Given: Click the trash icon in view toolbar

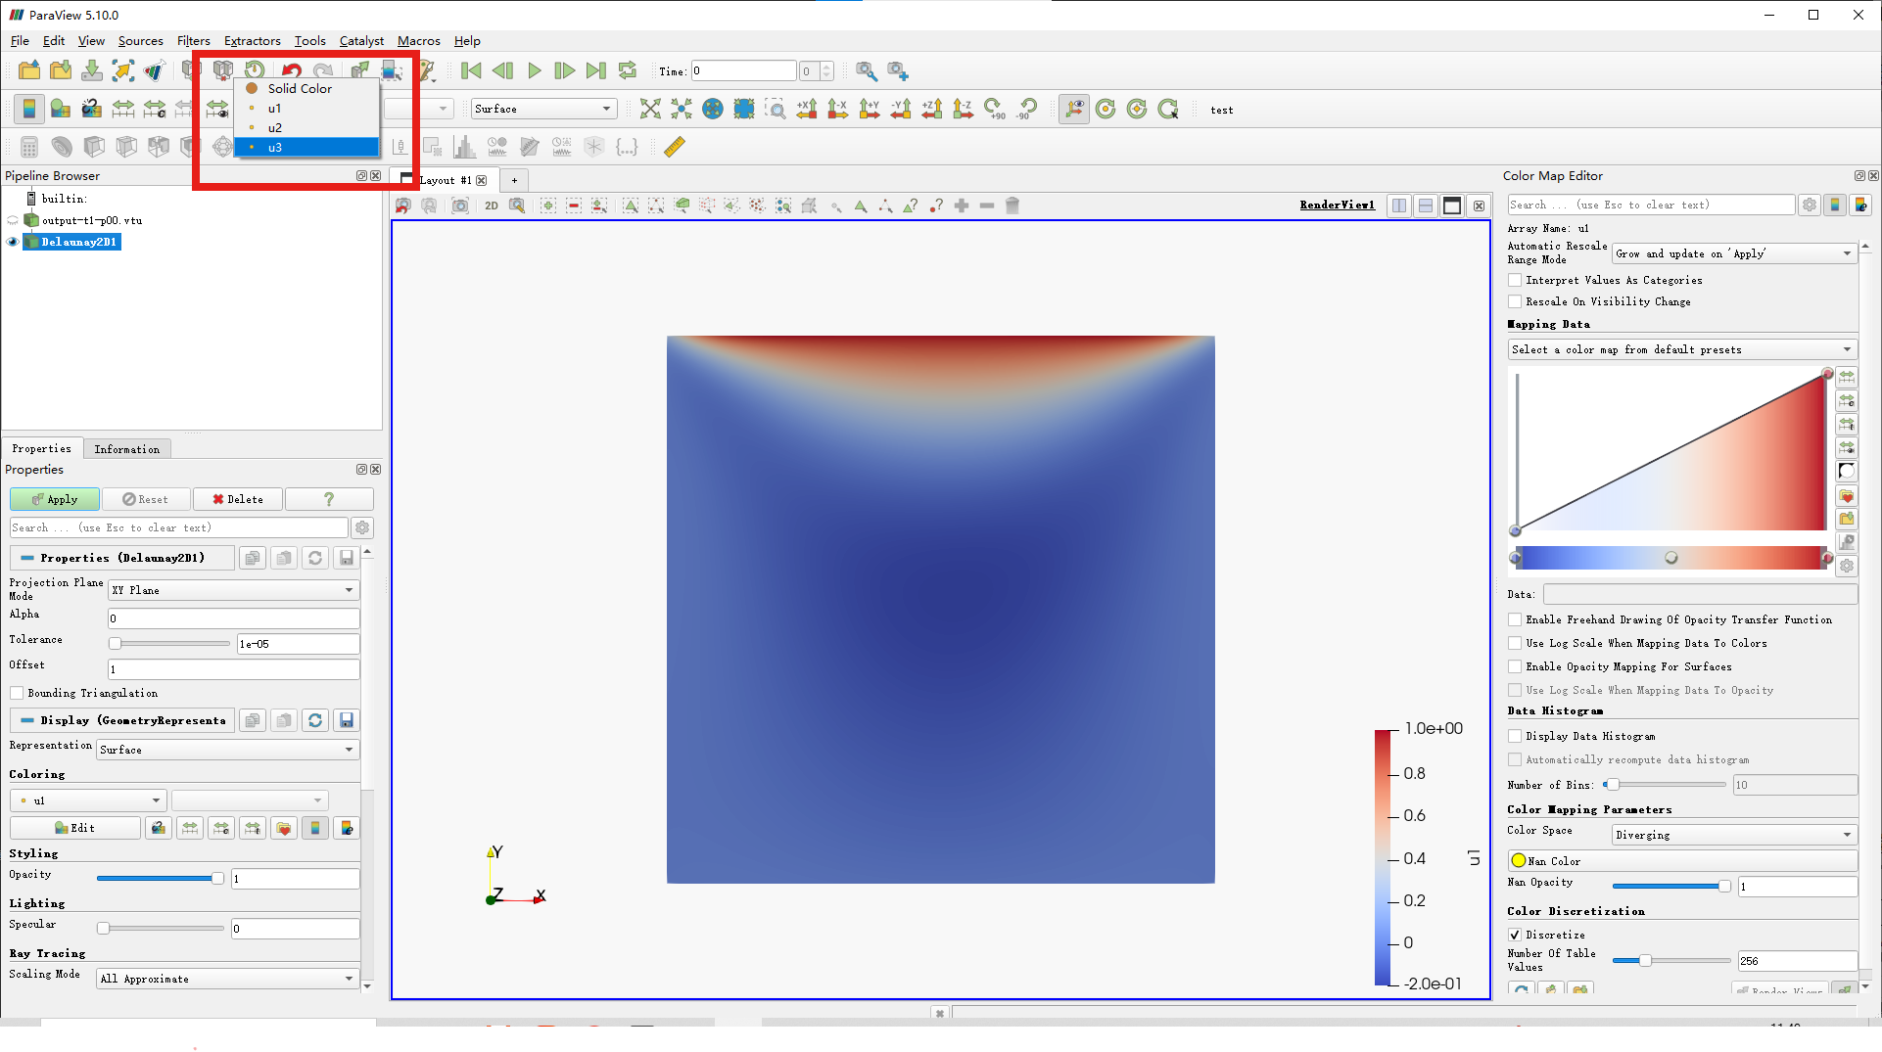Looking at the screenshot, I should click(x=1012, y=206).
